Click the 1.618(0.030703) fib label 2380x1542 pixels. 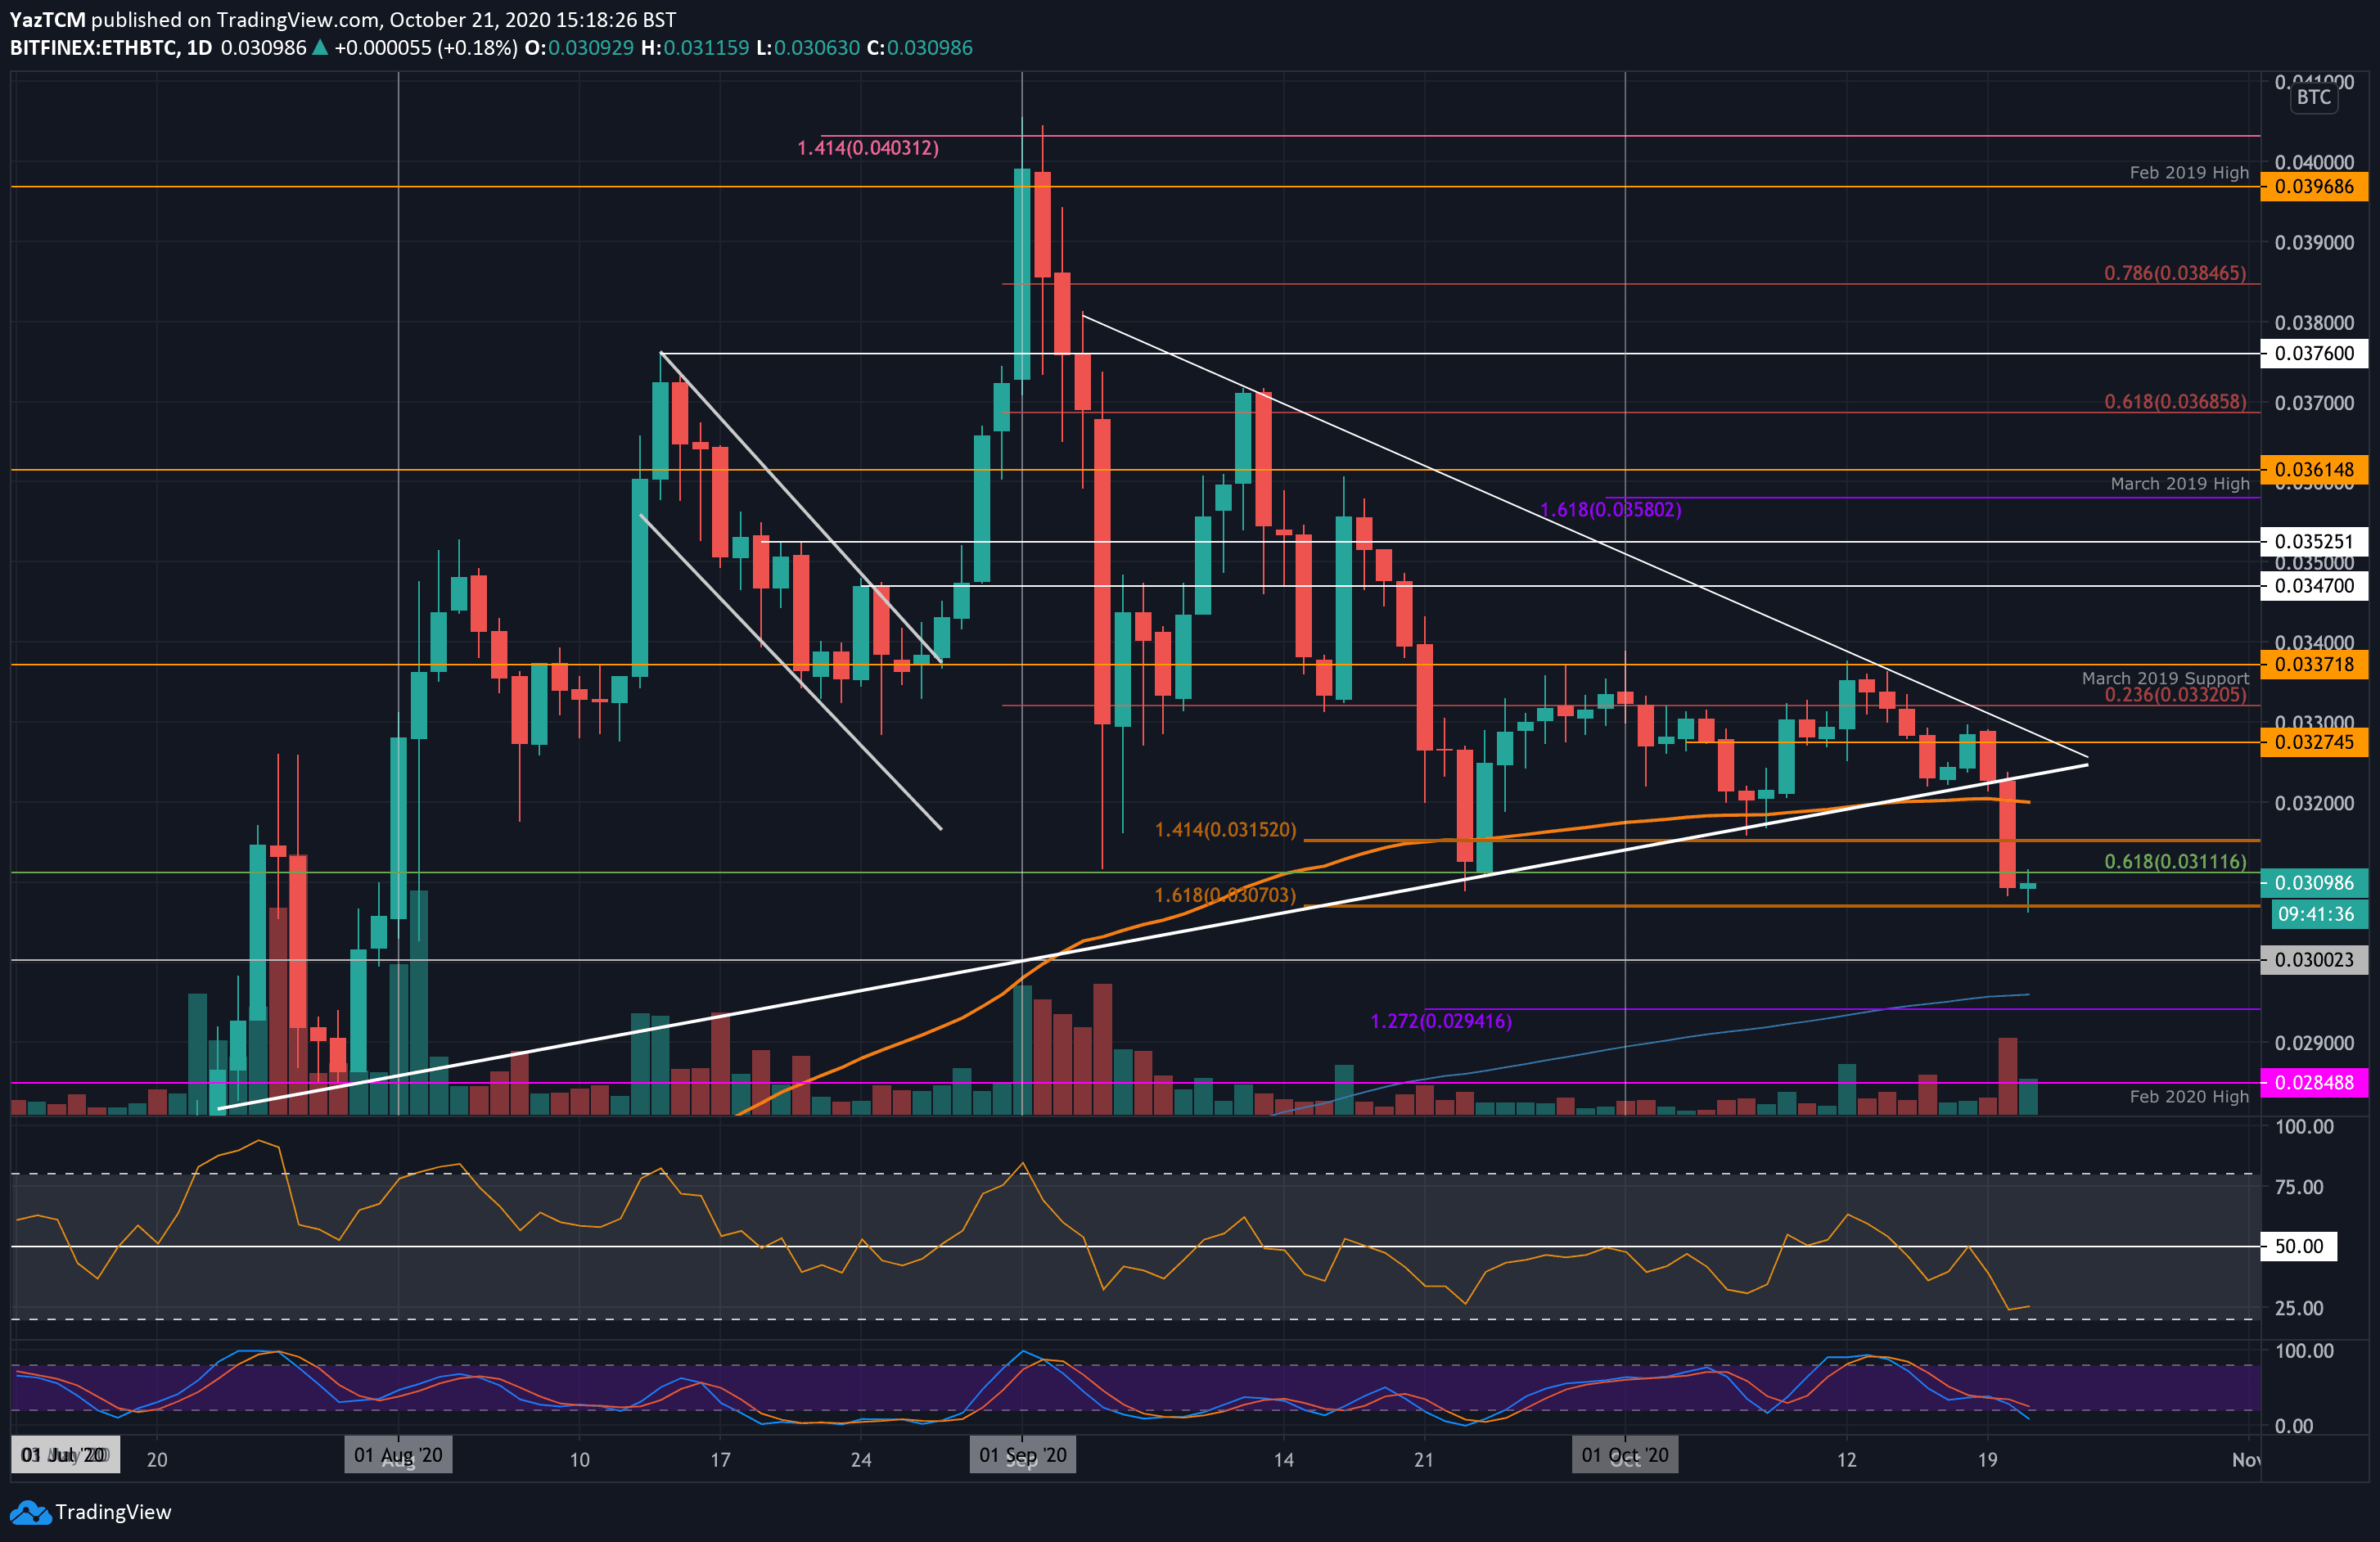pyautogui.click(x=1225, y=896)
